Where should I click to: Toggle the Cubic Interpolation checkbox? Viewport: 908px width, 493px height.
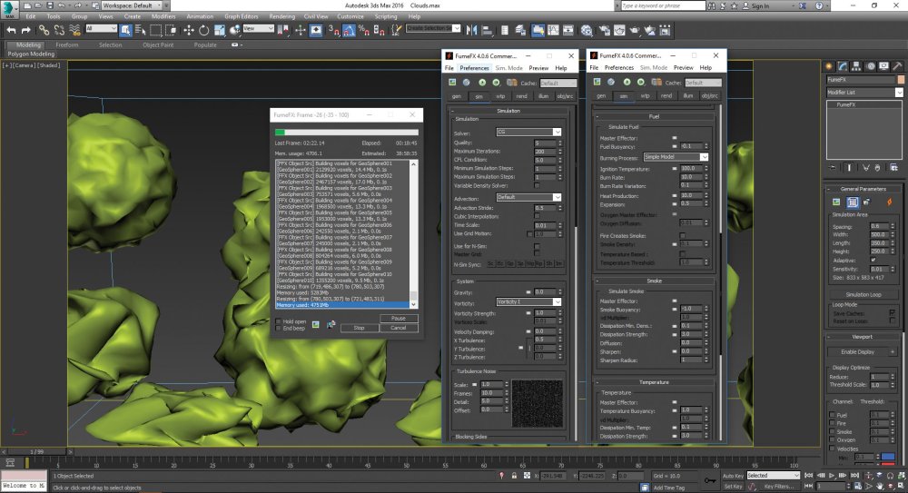(537, 216)
